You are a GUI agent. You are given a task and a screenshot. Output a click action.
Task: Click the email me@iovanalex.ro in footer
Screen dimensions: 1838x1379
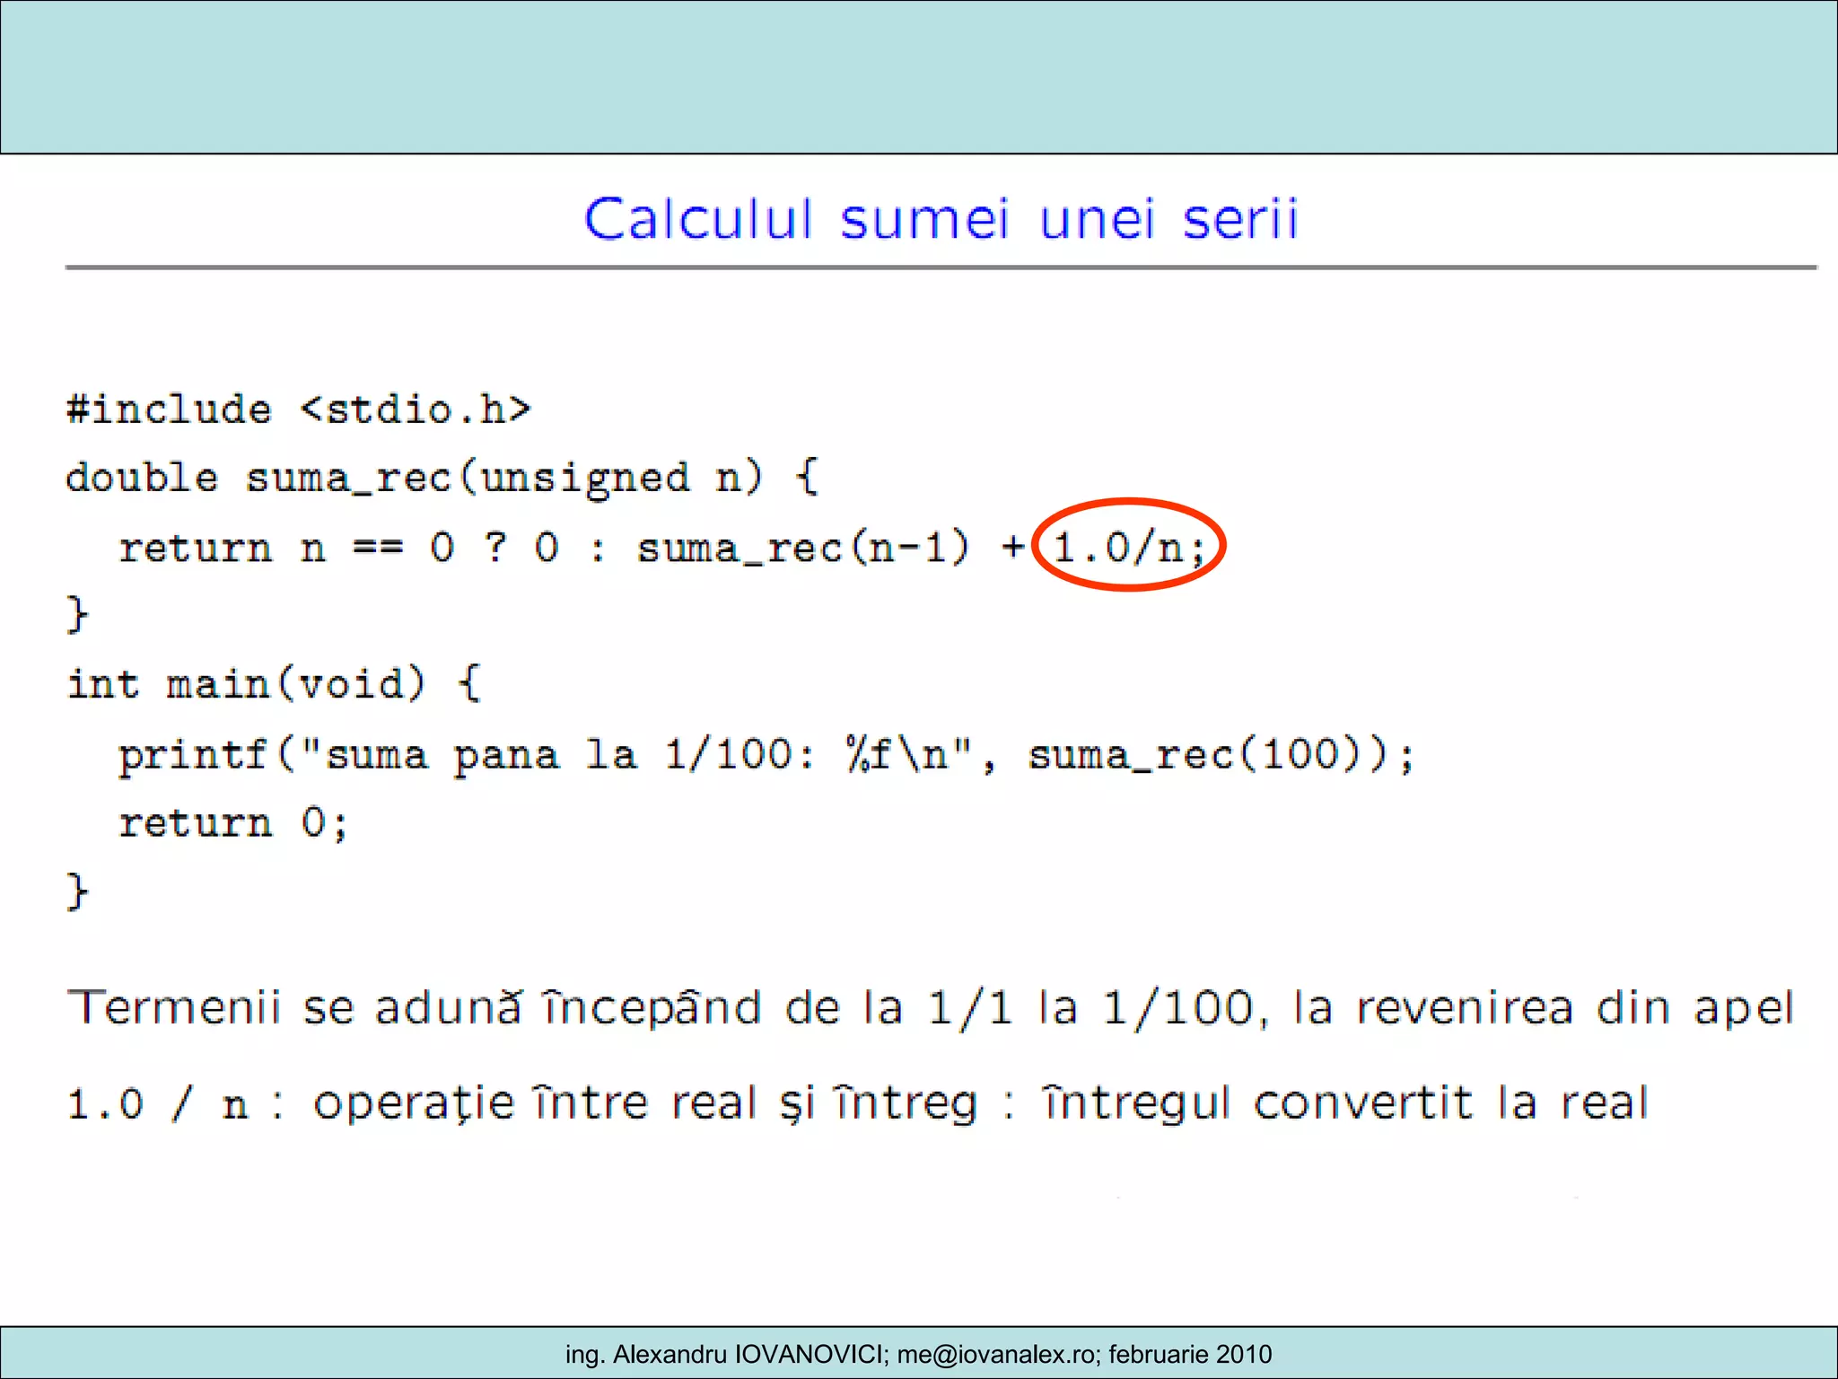click(x=994, y=1354)
